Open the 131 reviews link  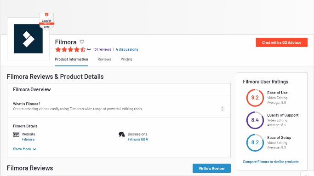tap(102, 49)
